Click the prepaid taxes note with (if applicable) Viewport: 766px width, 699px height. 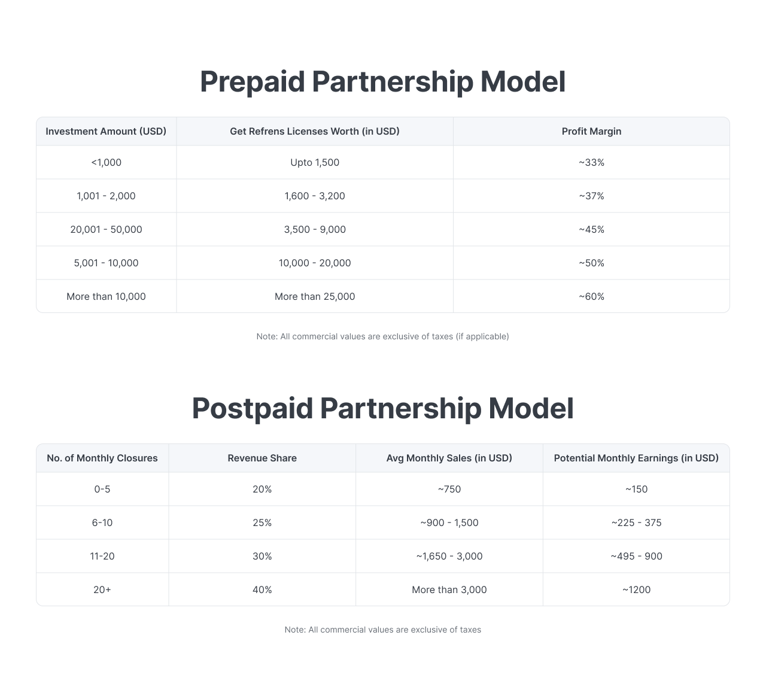tap(382, 336)
